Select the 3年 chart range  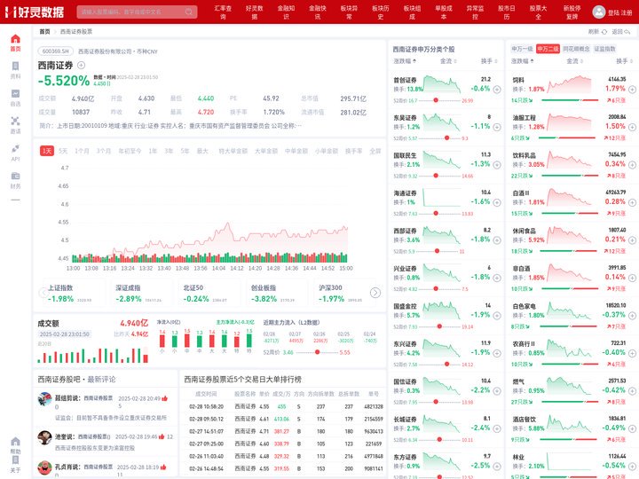pyautogui.click(x=169, y=151)
